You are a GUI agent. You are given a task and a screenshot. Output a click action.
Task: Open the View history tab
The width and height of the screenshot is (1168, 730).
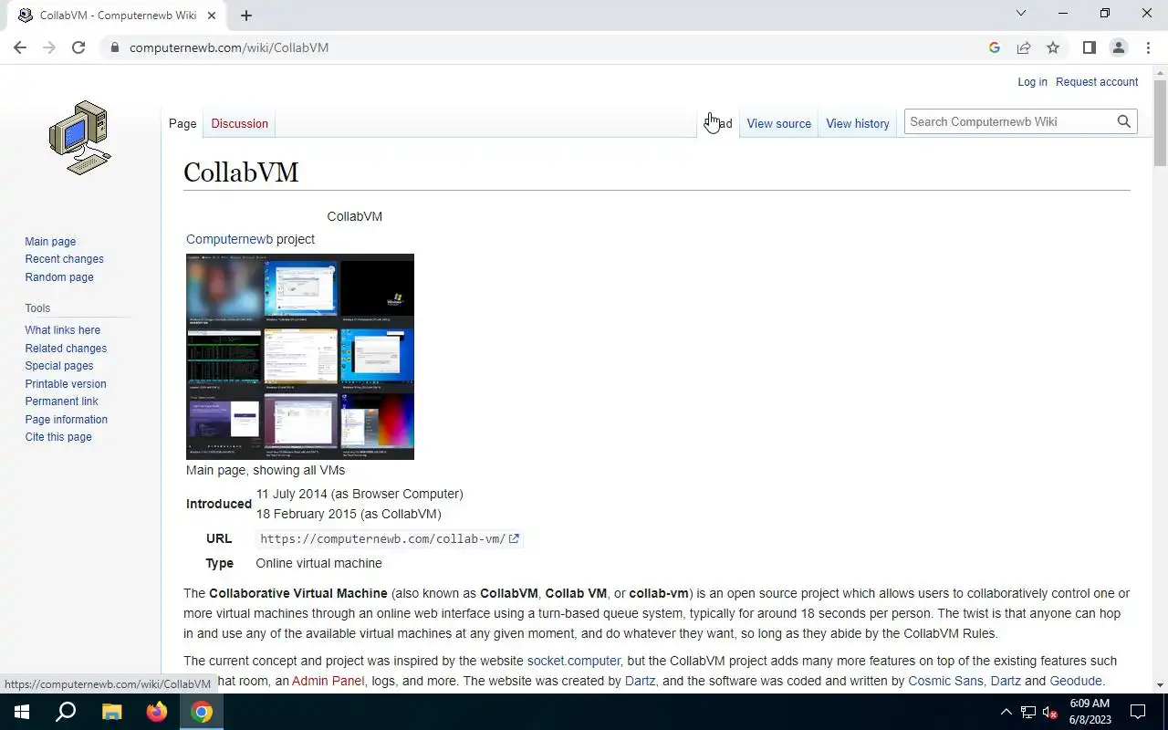tap(858, 123)
